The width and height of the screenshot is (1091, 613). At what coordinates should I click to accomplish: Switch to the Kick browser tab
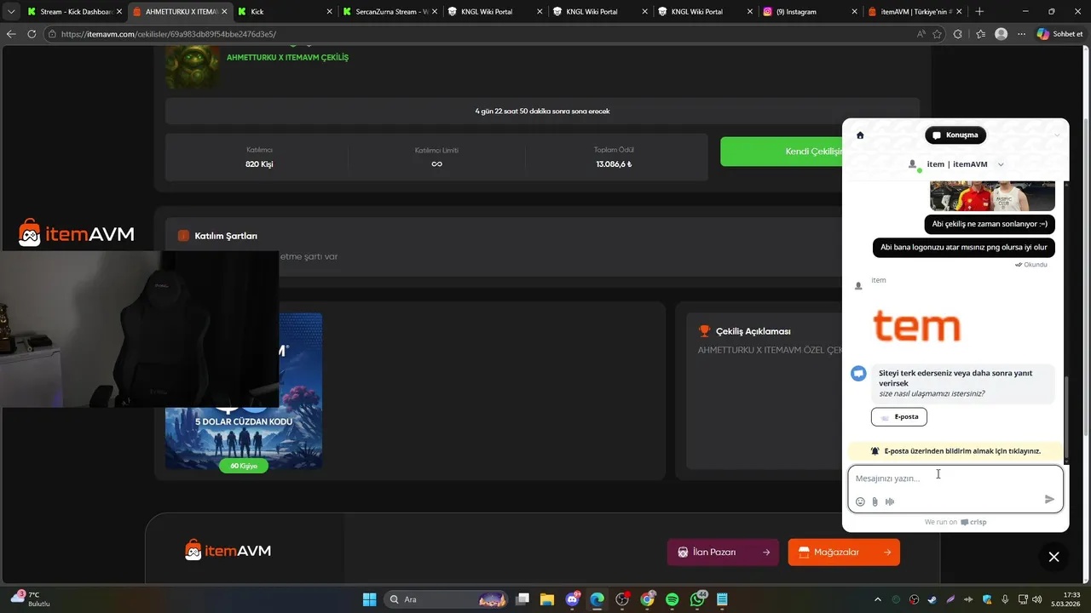click(285, 12)
